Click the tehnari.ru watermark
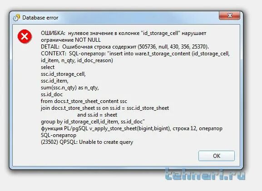The image size is (262, 191). click(x=205, y=174)
